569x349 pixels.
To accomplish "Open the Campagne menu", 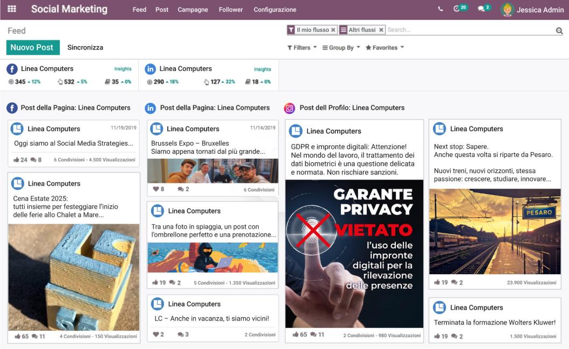I will pos(193,10).
